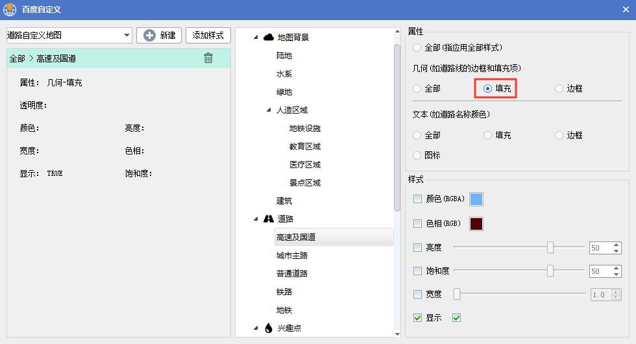Collapse the 地图背景 tree node
636x344 pixels.
coord(256,38)
